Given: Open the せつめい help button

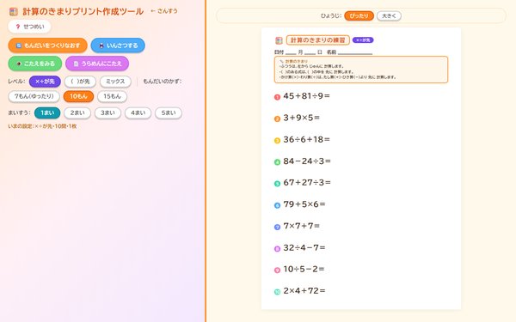Looking at the screenshot, I should pos(29,27).
